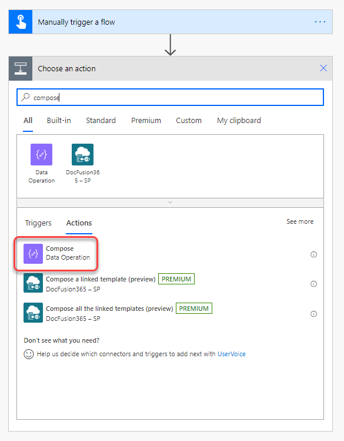Open the Premium connectors tab
This screenshot has width=344, height=441.
pos(146,120)
